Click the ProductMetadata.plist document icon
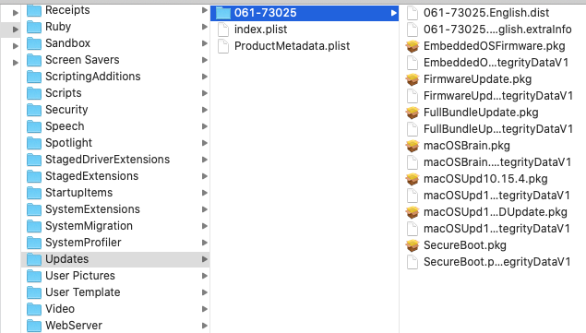The height and width of the screenshot is (333, 586). click(223, 46)
